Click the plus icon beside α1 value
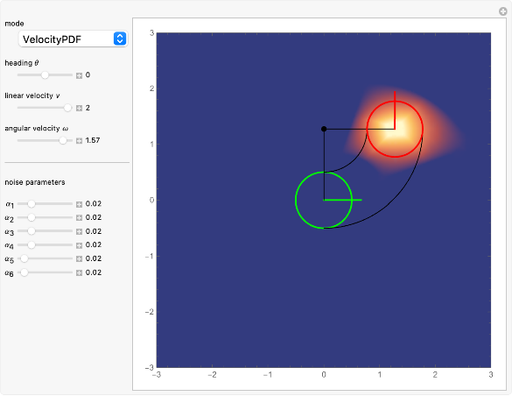Viewport: 512px width, 396px height. click(79, 204)
